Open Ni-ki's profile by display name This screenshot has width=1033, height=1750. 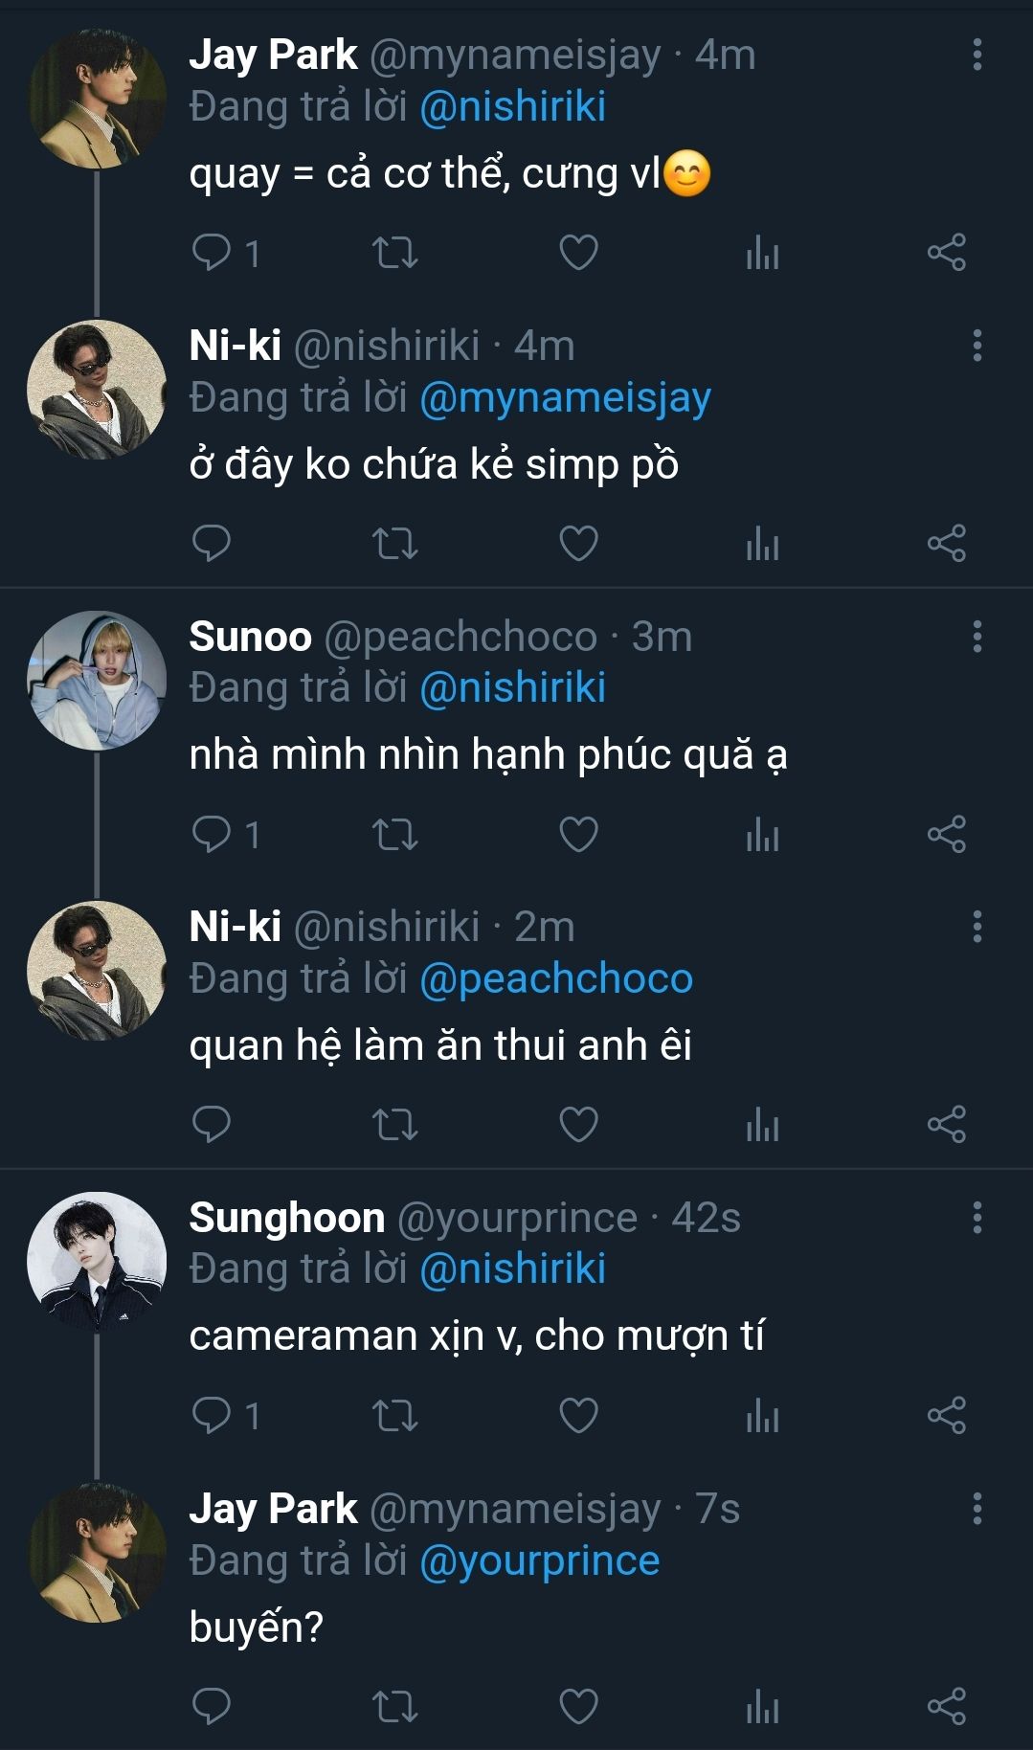236,346
